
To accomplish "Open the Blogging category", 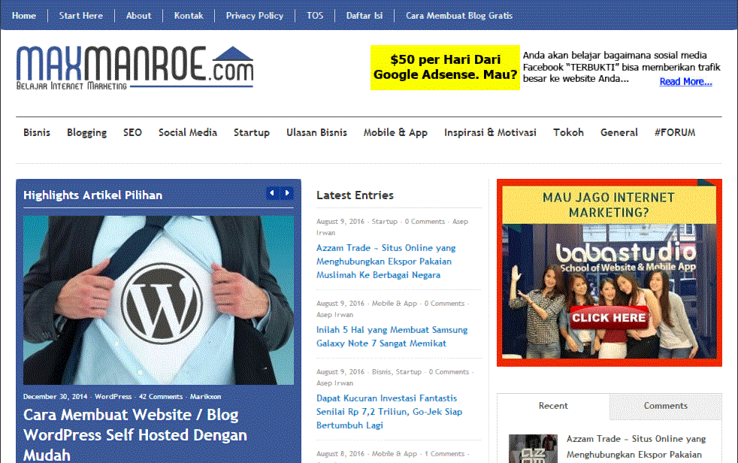I will 86,133.
